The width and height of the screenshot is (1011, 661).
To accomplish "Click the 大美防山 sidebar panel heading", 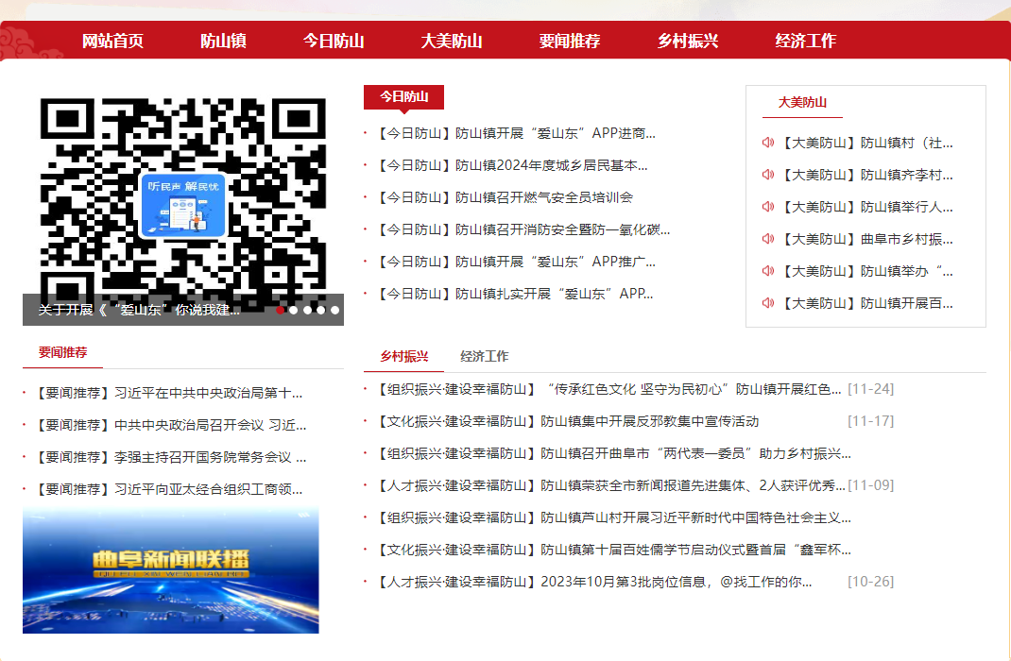I will click(x=802, y=102).
